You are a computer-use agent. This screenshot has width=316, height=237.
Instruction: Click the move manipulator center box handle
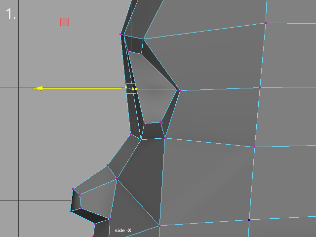click(132, 89)
